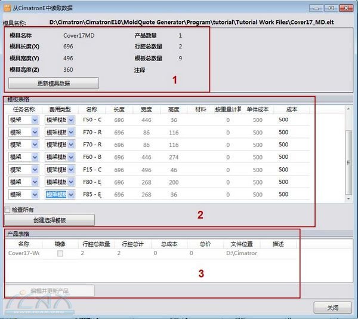This screenshot has width=358, height=319.
Task: Minimize the 从CimatronE中读取数据 window
Action: point(316,8)
